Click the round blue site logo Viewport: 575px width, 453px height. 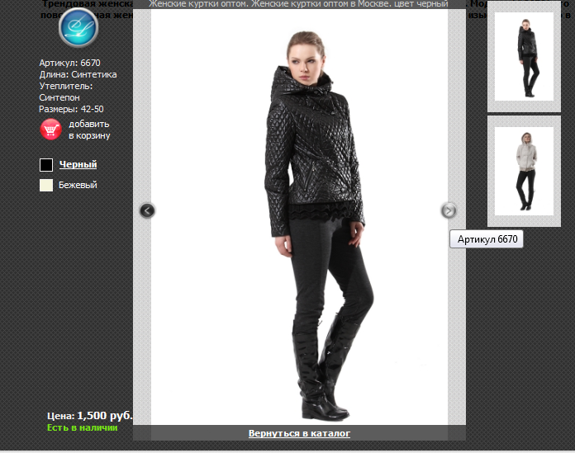point(78,27)
